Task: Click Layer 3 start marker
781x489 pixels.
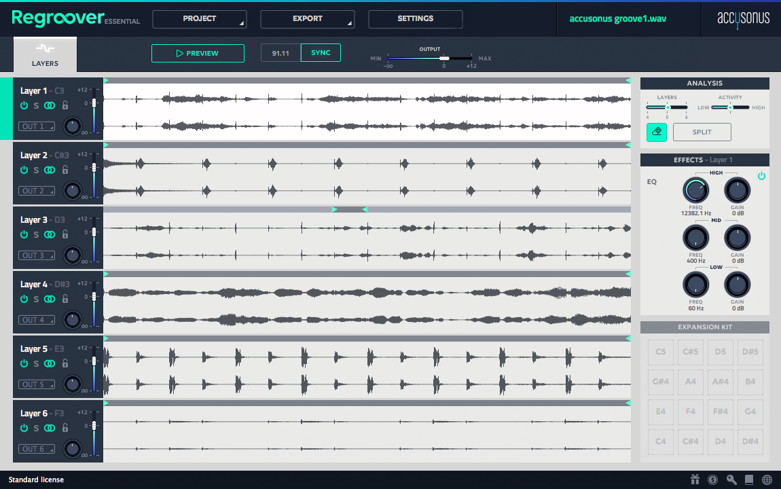Action: [x=335, y=210]
